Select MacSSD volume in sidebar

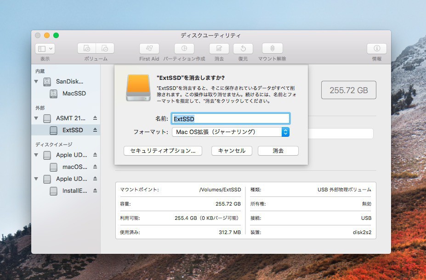(74, 94)
